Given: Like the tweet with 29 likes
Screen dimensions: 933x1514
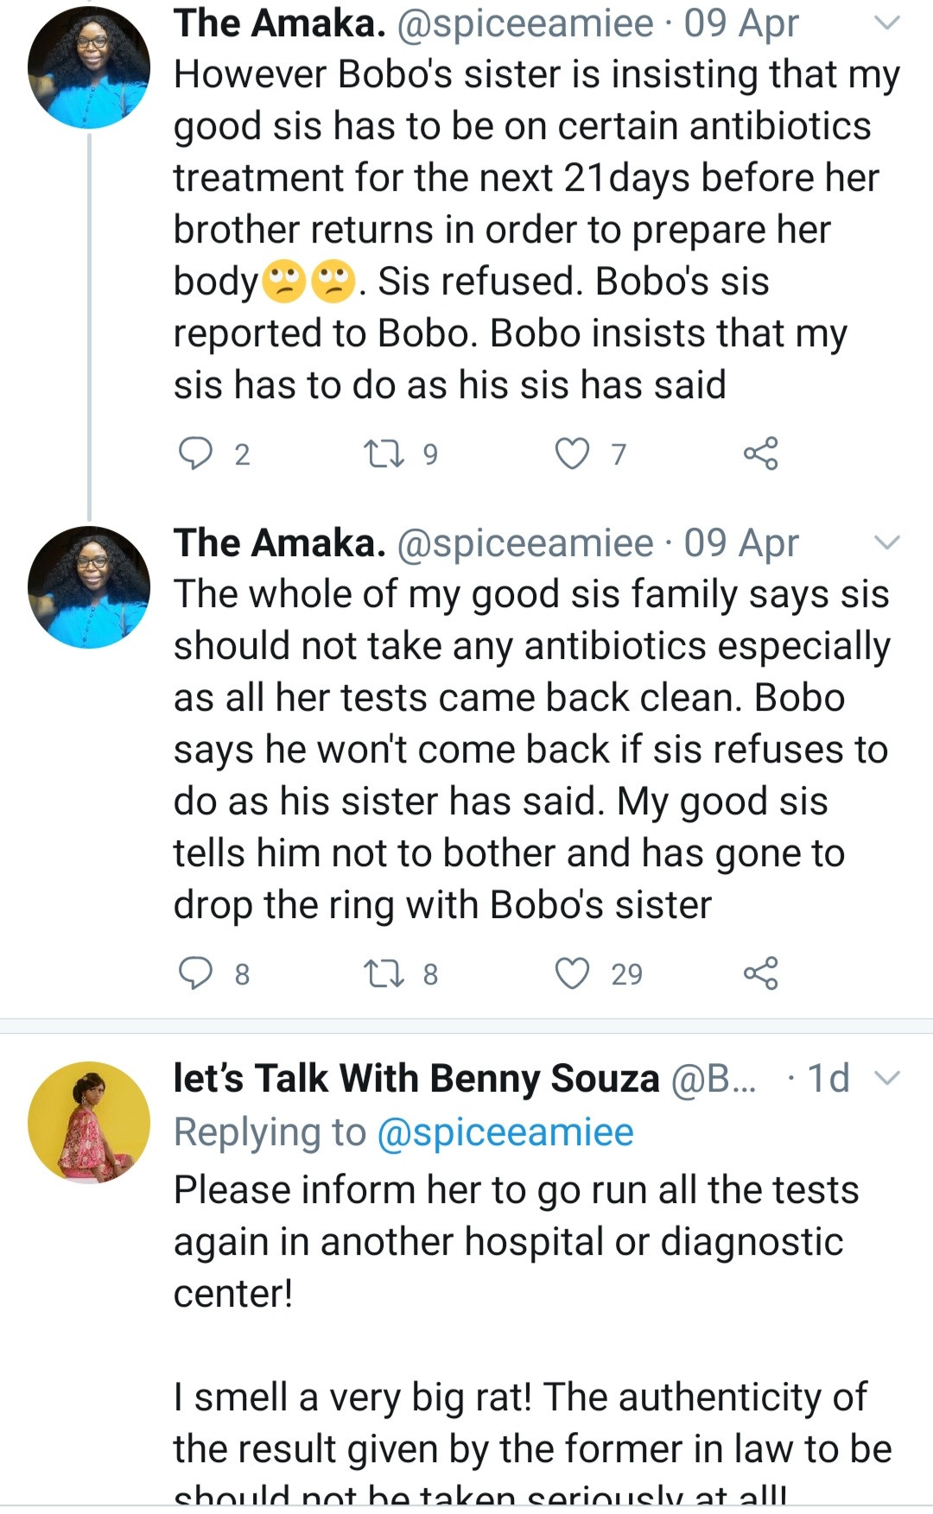Looking at the screenshot, I should click(572, 973).
